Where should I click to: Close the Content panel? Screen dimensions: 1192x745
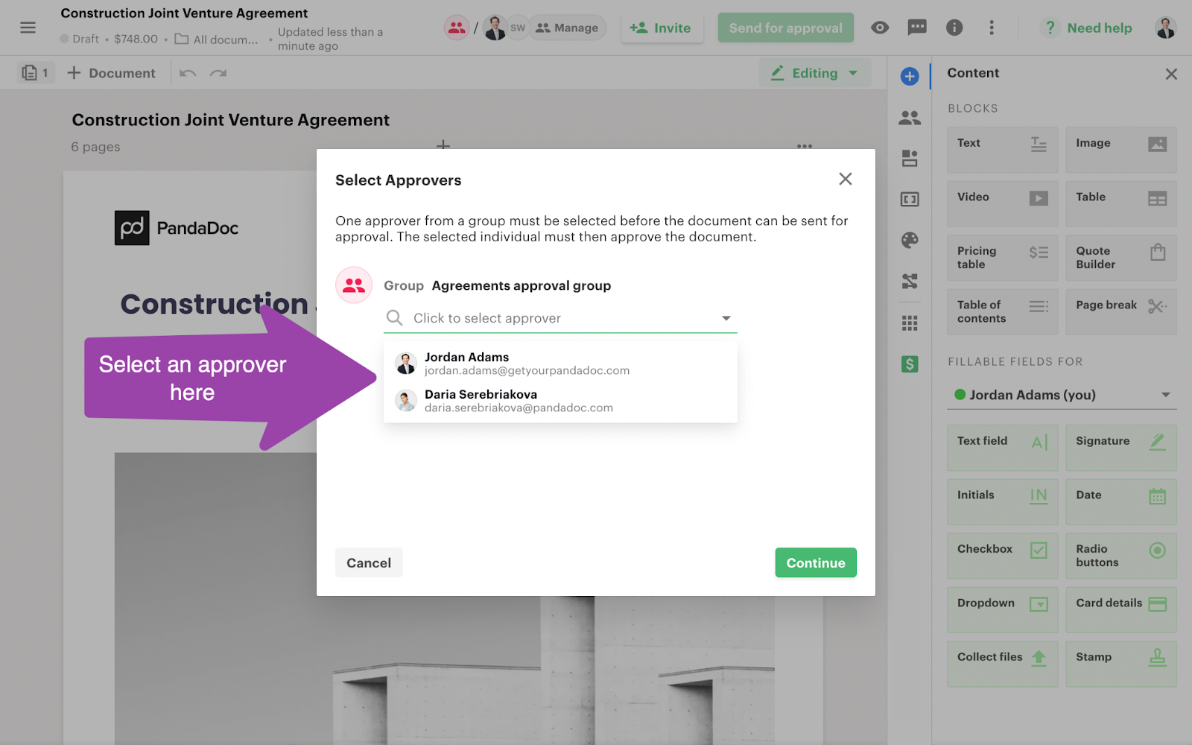1171,74
